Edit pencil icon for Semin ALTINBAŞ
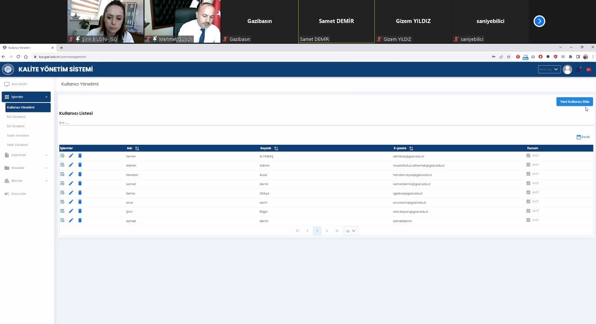596x324 pixels. (x=71, y=156)
